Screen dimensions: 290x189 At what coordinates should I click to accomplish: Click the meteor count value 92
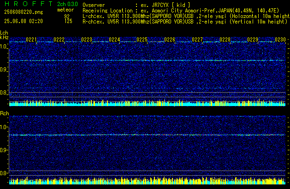(67, 17)
